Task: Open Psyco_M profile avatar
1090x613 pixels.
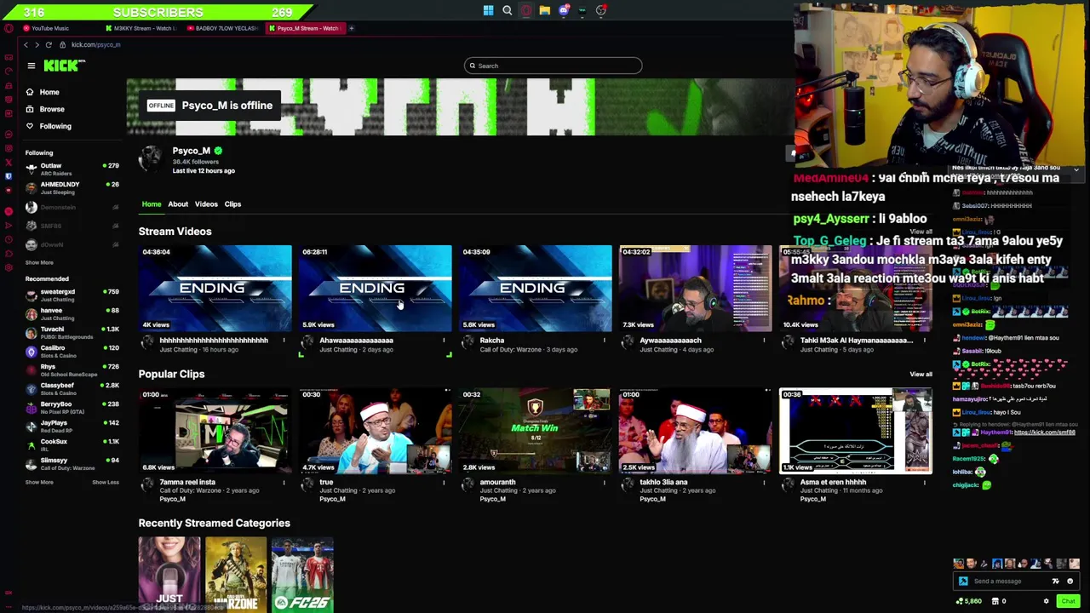Action: (151, 158)
